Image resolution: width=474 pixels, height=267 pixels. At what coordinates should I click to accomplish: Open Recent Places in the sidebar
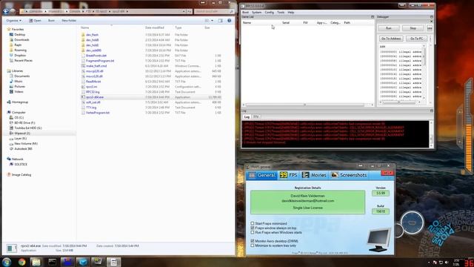click(x=23, y=61)
